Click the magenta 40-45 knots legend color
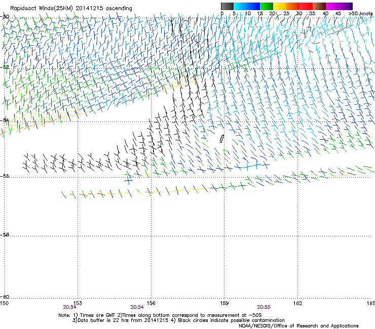Viewport: 375px width, 329px height. point(332,6)
